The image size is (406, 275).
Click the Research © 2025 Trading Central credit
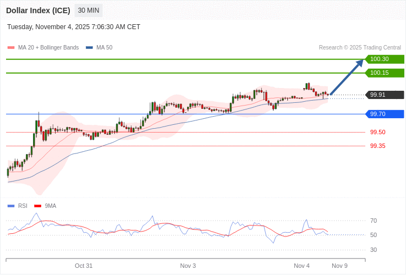360,47
